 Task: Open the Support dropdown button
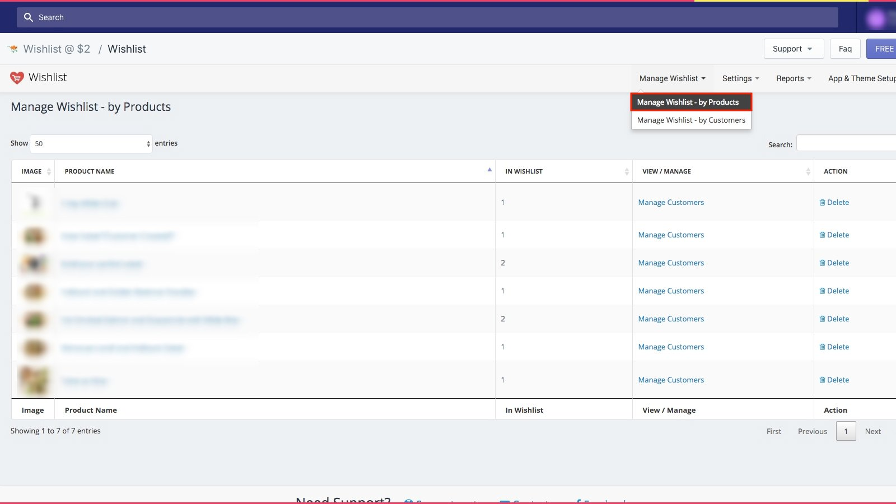(793, 49)
